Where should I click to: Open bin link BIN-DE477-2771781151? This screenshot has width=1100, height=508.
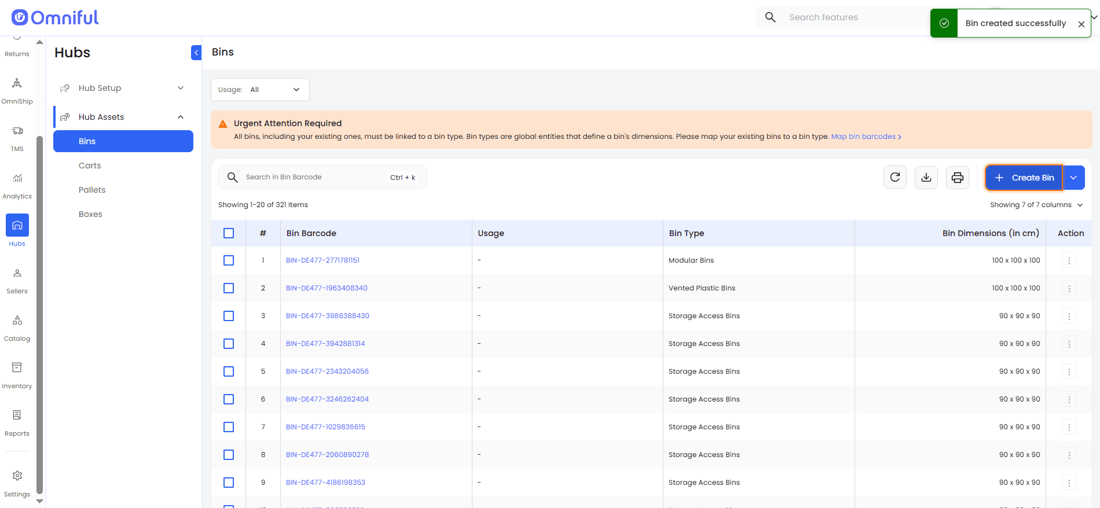pos(322,260)
